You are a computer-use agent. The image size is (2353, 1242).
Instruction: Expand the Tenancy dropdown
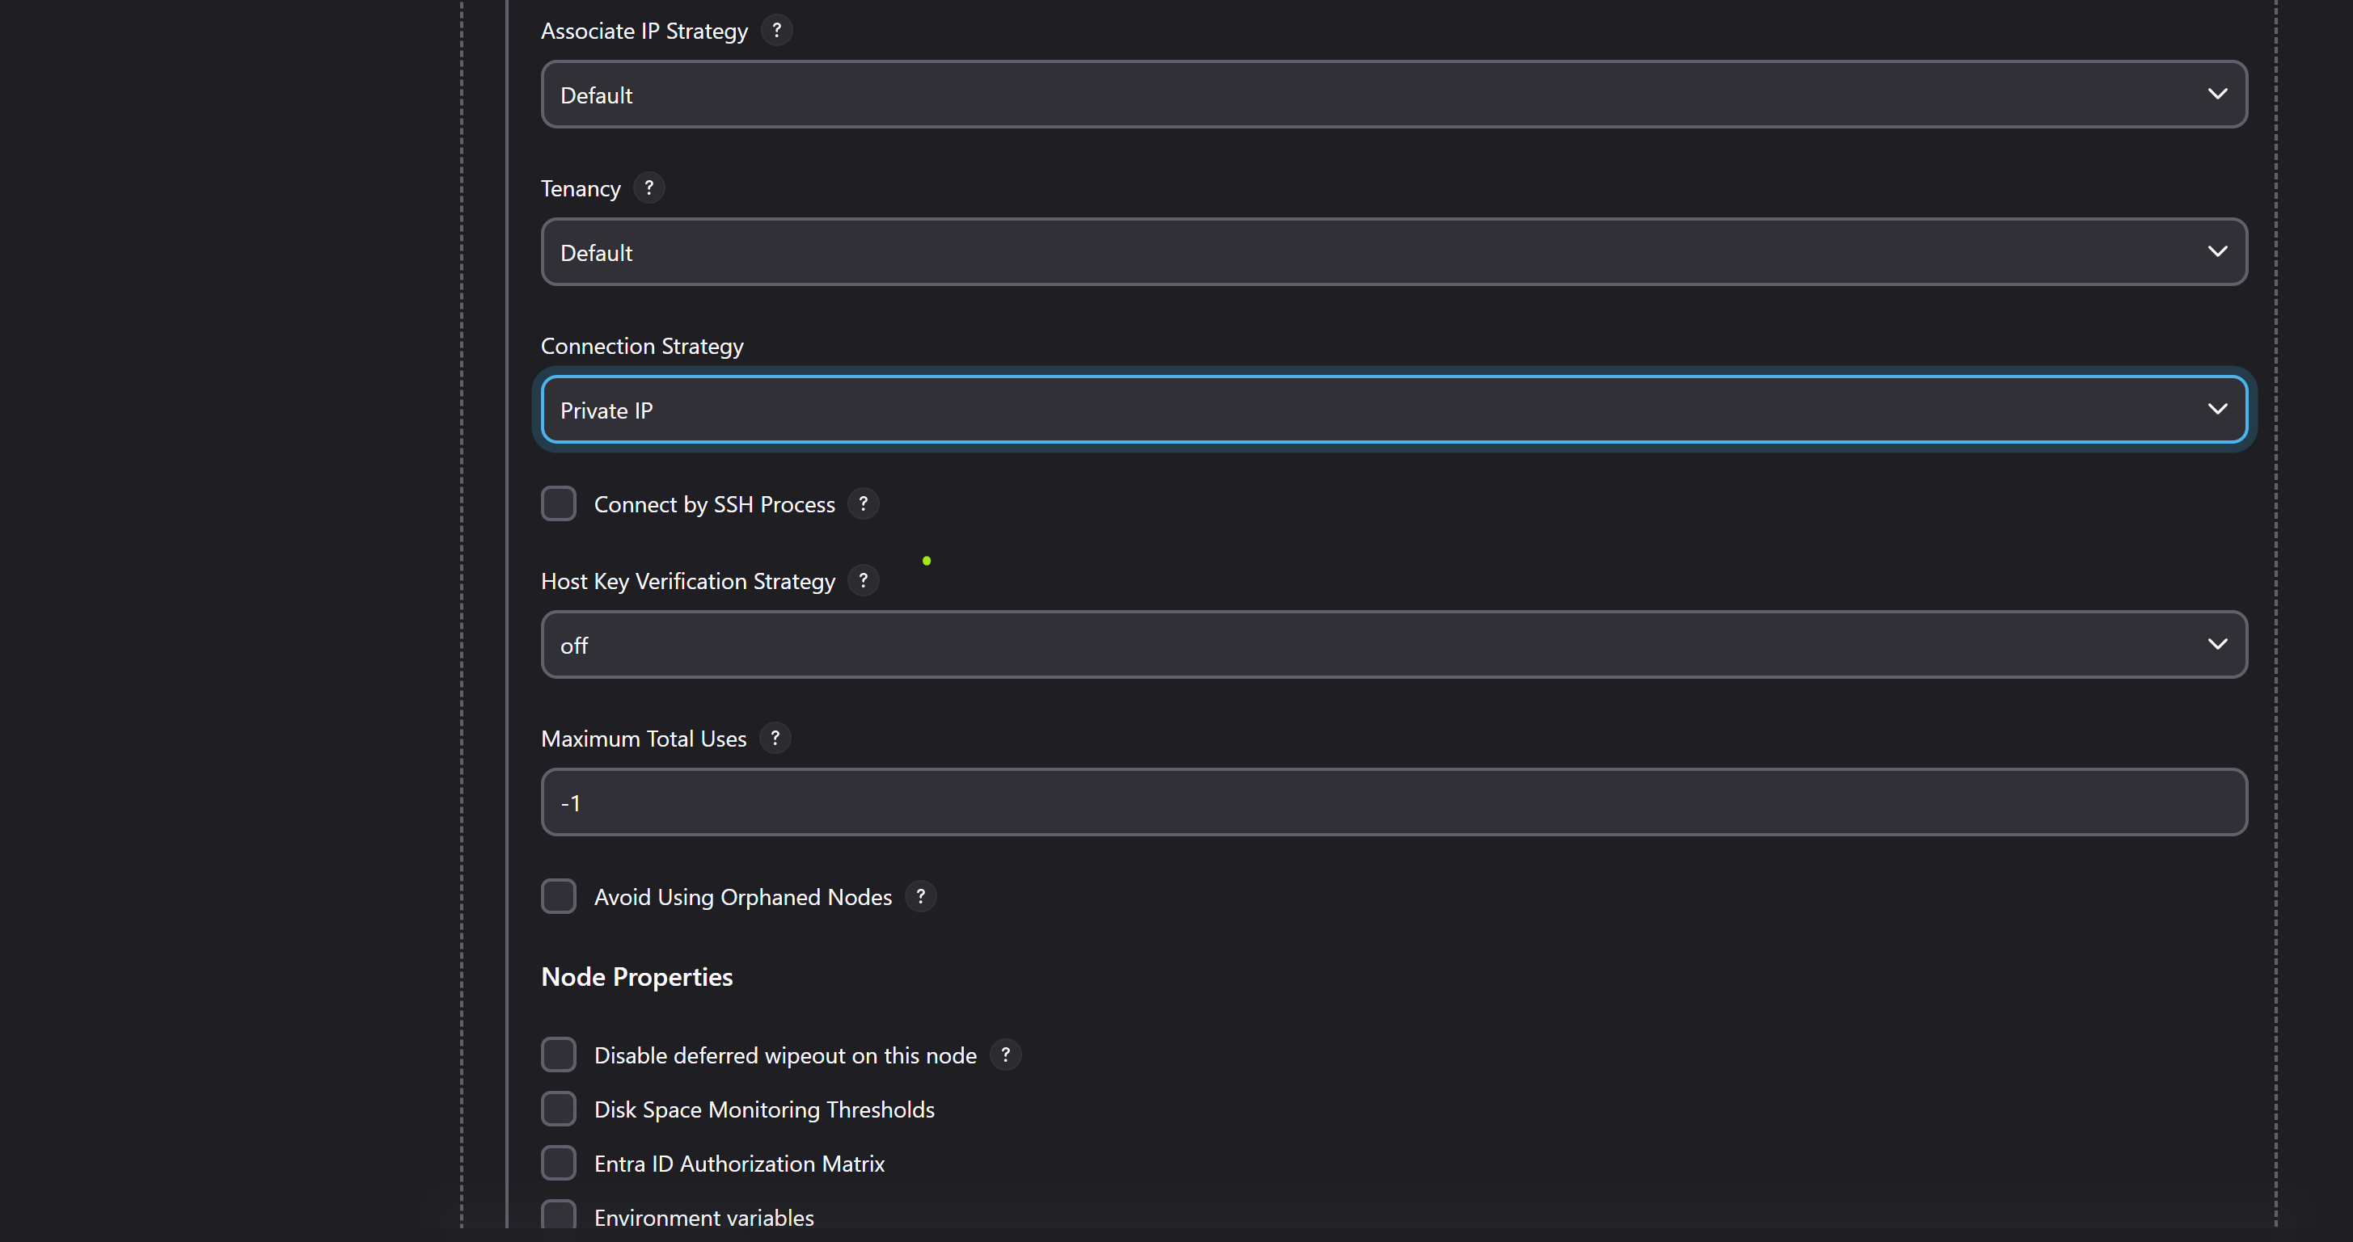click(x=1393, y=252)
